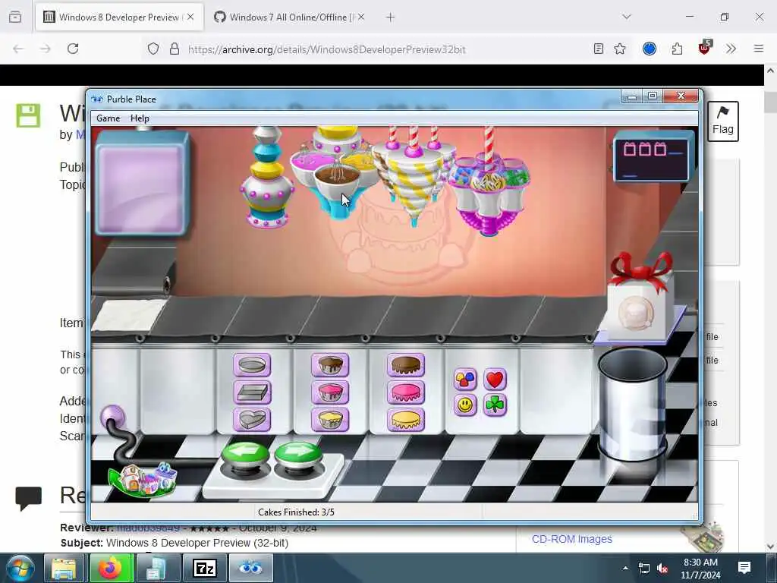This screenshot has width=777, height=583.
Task: Open the Windows Start orb
Action: 20,568
